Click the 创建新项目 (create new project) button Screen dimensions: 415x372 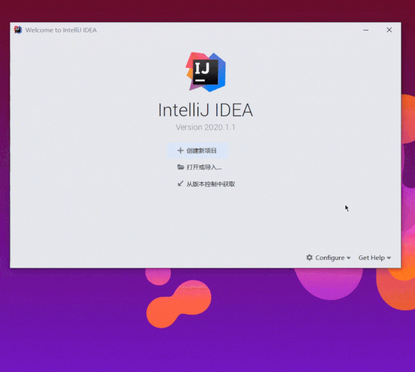(197, 151)
